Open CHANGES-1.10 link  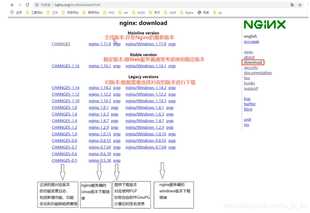point(65,101)
